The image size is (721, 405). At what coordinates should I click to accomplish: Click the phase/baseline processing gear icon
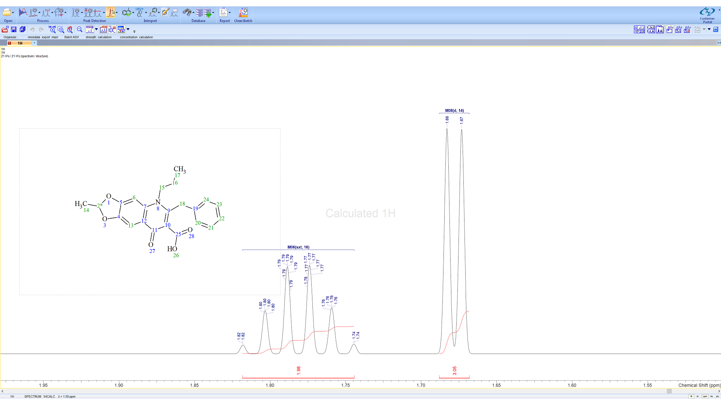click(x=34, y=12)
